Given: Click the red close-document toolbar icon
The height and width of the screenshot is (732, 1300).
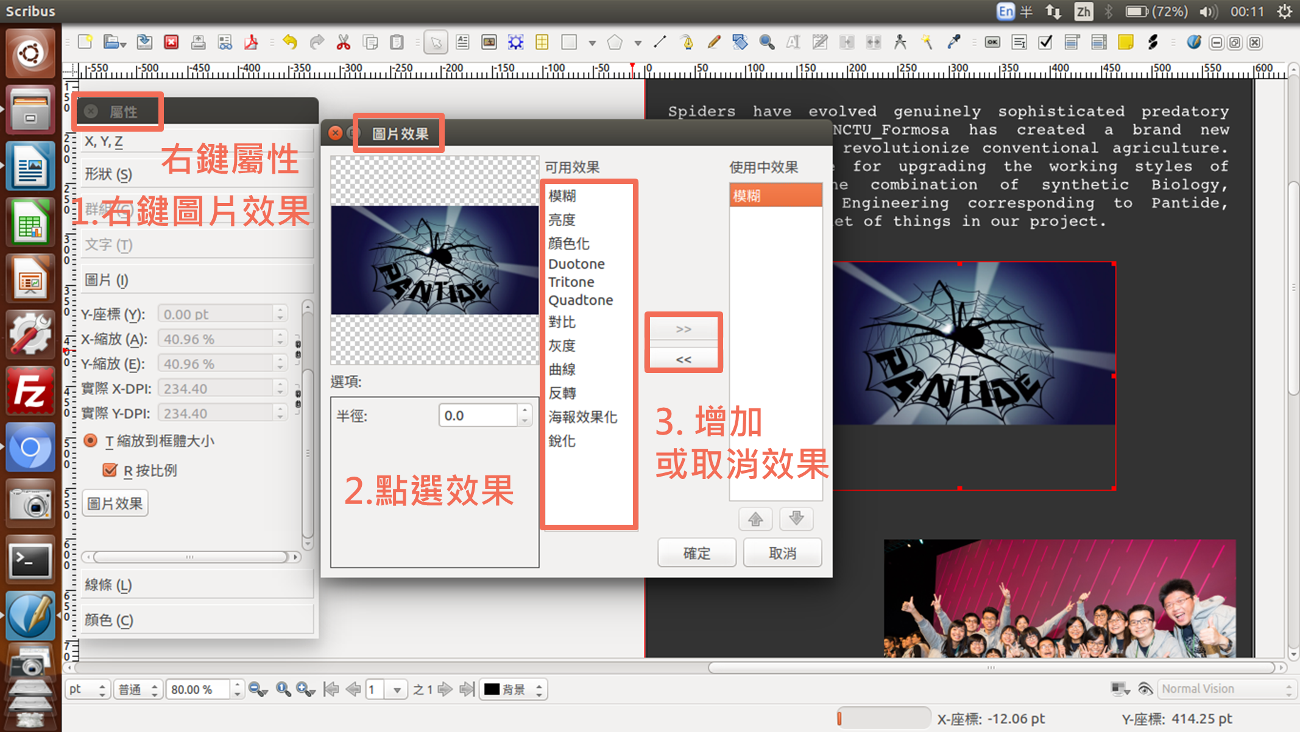Looking at the screenshot, I should [x=171, y=42].
